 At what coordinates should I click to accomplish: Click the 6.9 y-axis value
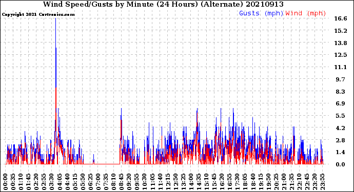click(341, 103)
